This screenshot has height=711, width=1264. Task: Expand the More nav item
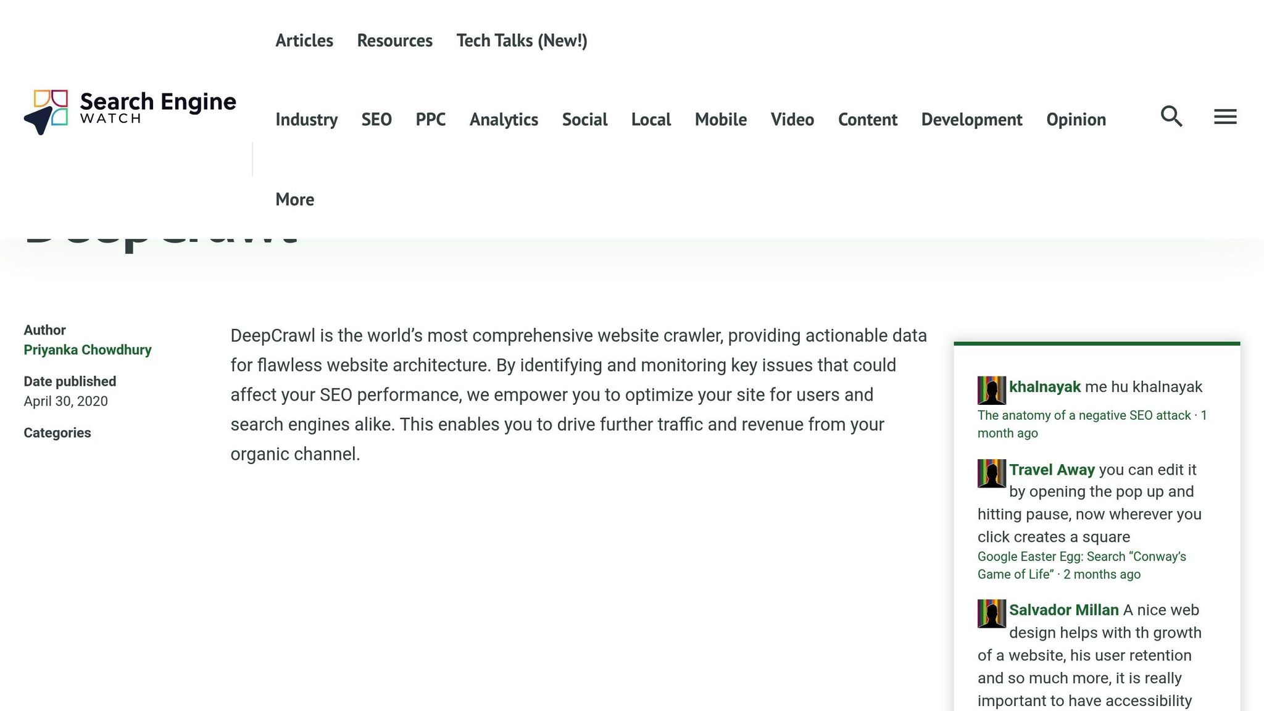pos(295,199)
